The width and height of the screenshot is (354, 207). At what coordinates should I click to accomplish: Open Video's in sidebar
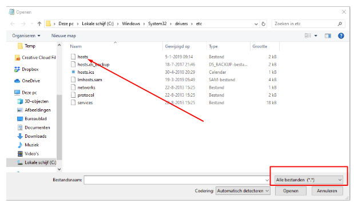pos(28,154)
